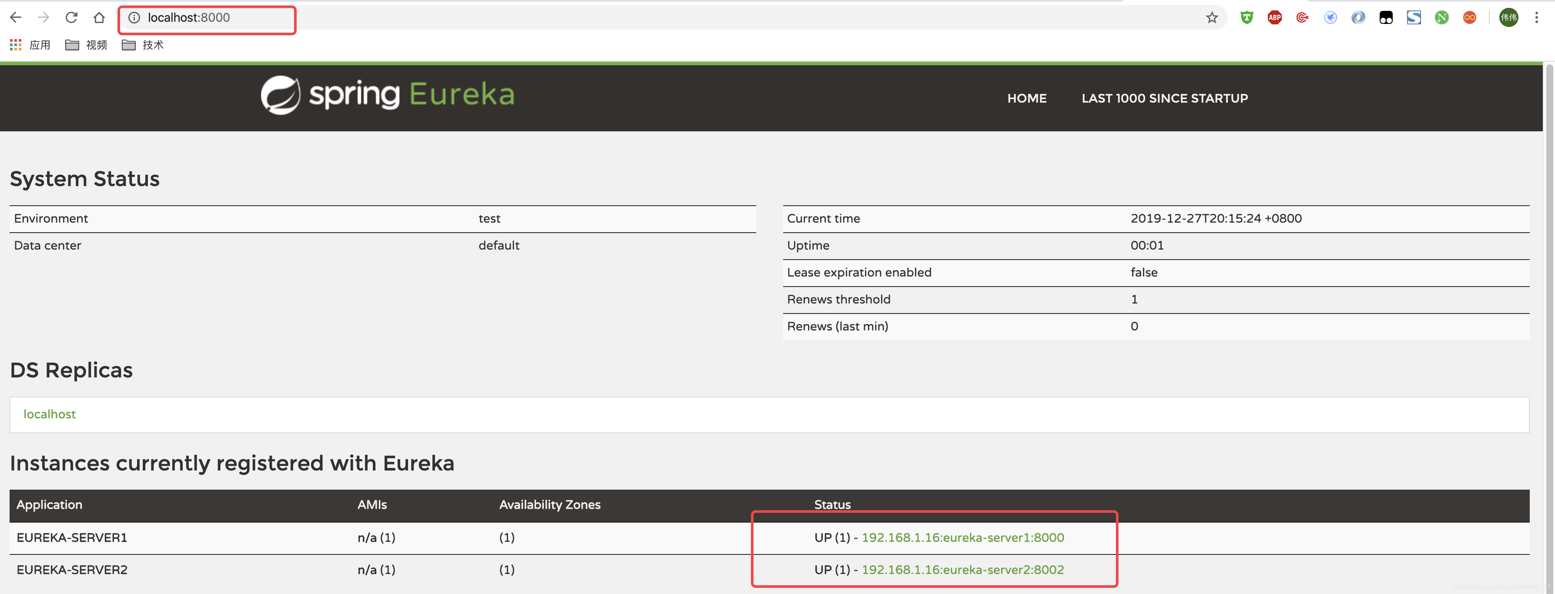Select n/a (1) in EUREKA-SERVER1 row
Screen dimensions: 1555x594
[376, 537]
